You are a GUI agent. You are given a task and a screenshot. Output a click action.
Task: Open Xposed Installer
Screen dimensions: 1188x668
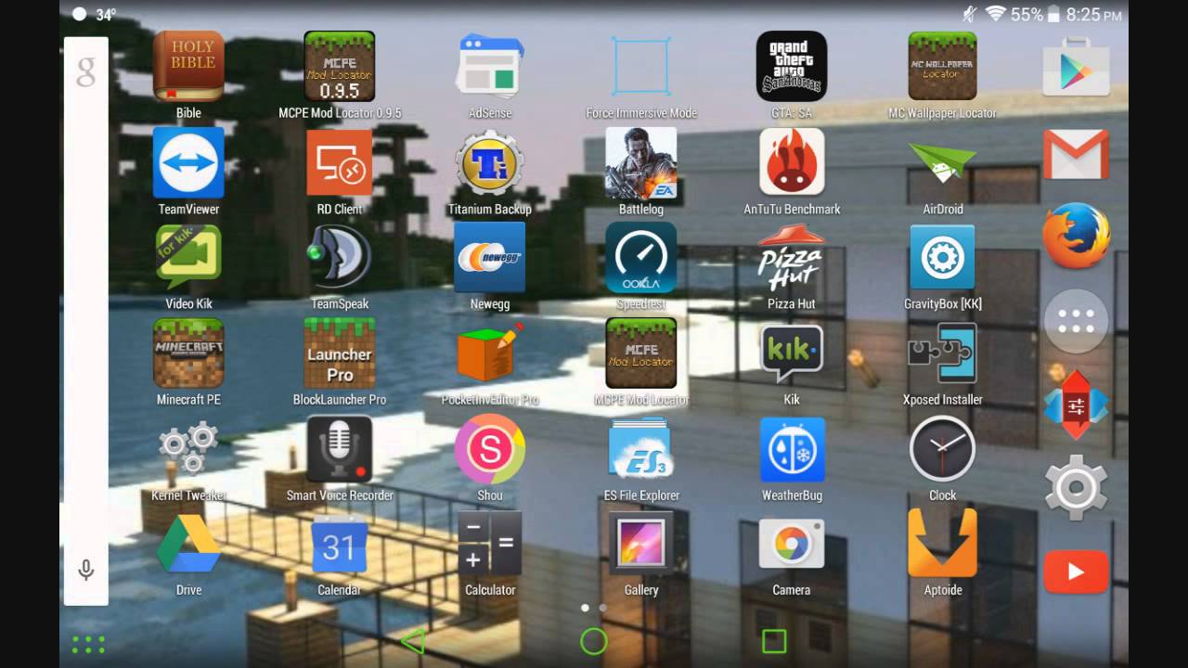(x=943, y=353)
